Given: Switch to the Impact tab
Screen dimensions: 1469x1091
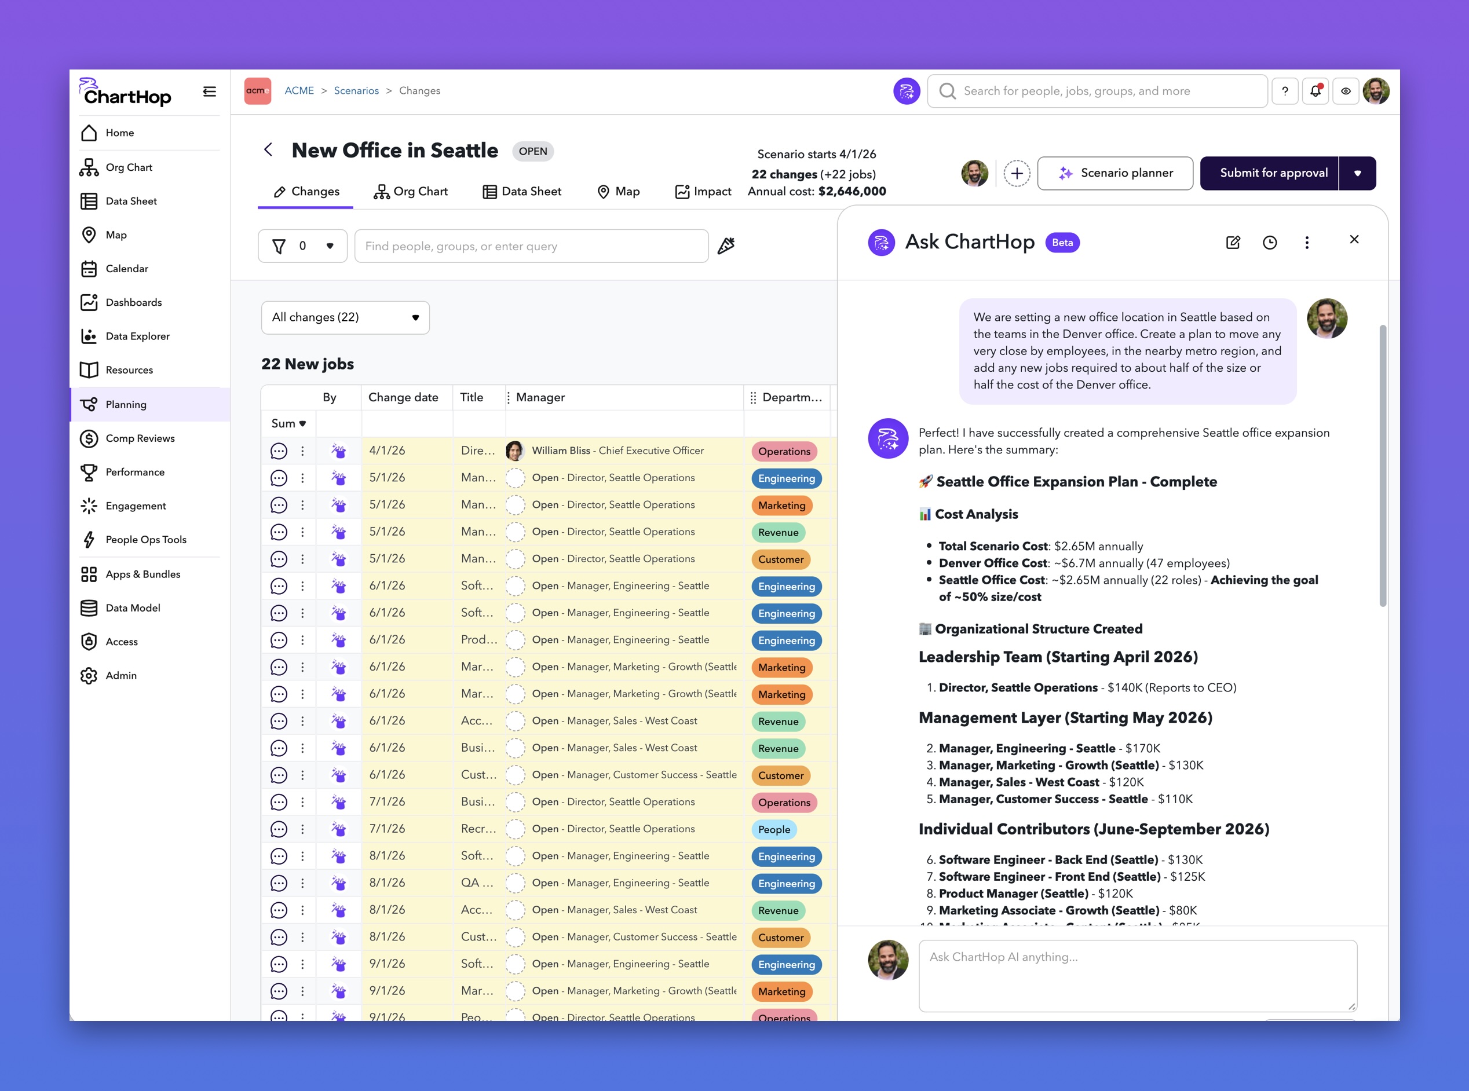Looking at the screenshot, I should click(x=703, y=192).
